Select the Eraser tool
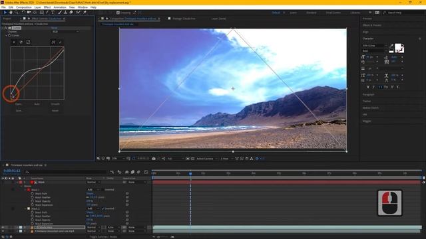The height and width of the screenshot is (239, 426). [x=71, y=13]
